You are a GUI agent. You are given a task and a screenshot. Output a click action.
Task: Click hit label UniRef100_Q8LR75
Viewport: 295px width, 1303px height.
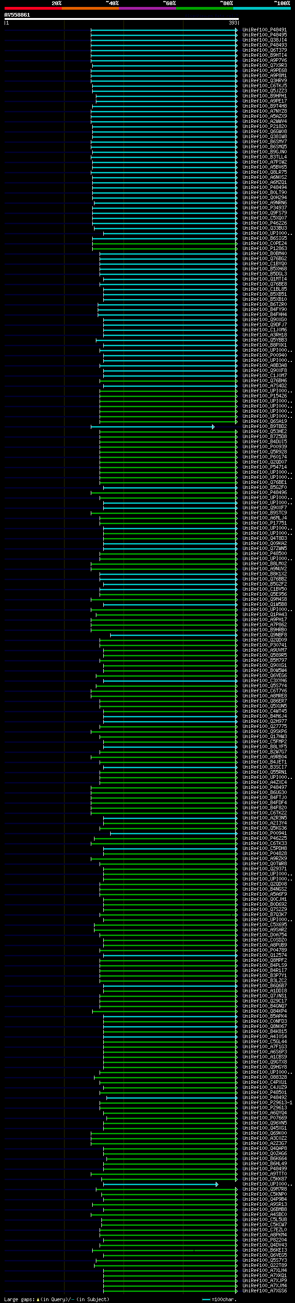[x=264, y=172]
